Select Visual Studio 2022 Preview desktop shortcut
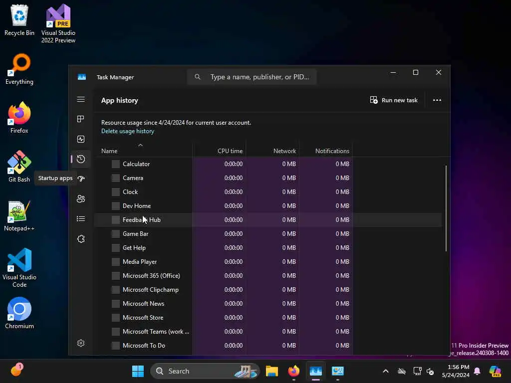511x383 pixels. [58, 23]
